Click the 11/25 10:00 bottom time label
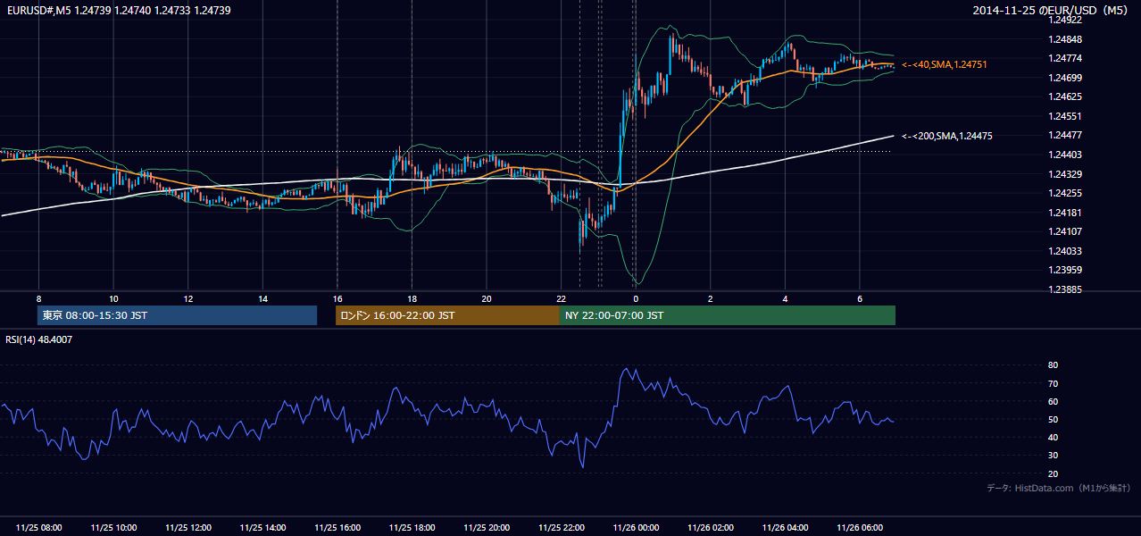Image resolution: width=1141 pixels, height=536 pixels. 113,528
